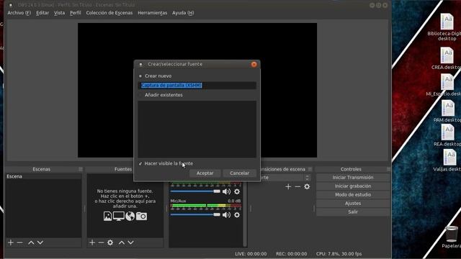Click the CPU usage status text
The height and width of the screenshot is (259, 461).
[x=339, y=254]
